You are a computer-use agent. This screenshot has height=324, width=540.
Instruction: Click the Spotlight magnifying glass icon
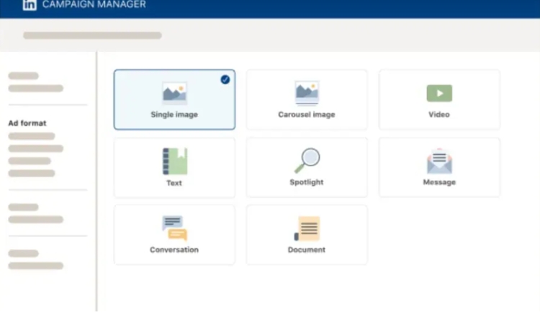307,160
